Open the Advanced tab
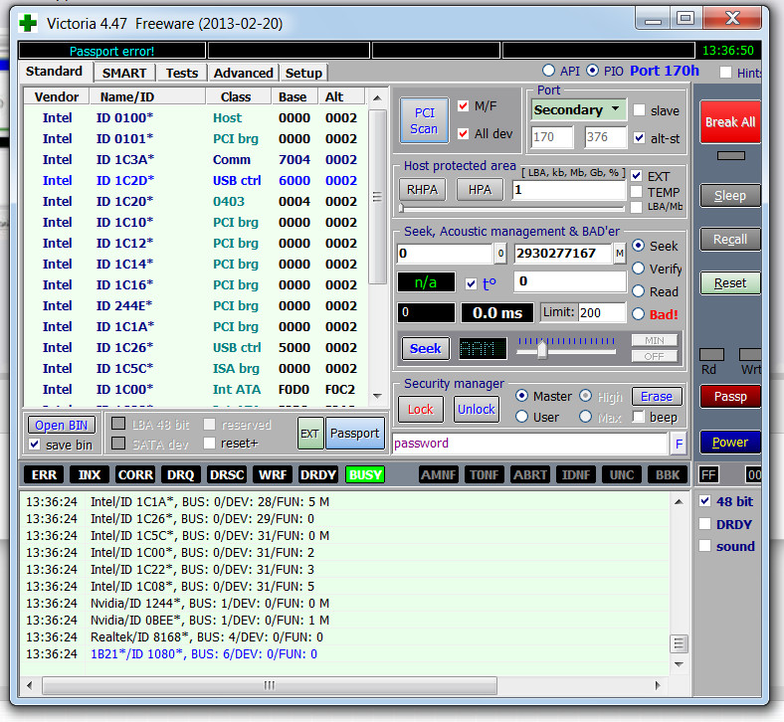The width and height of the screenshot is (784, 722). point(243,73)
